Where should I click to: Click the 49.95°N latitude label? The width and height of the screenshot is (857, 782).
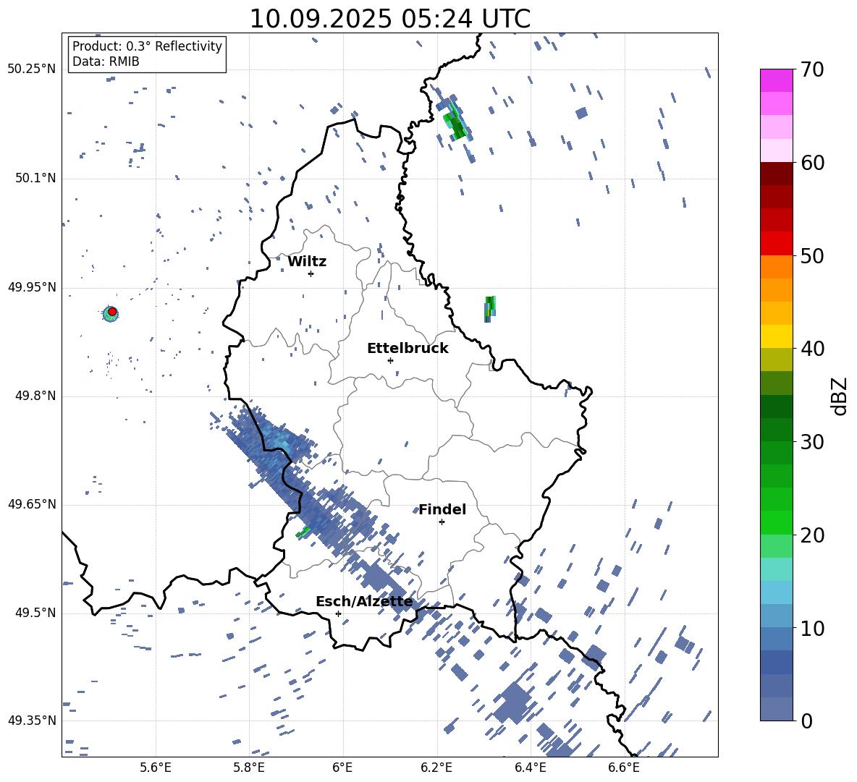pos(32,287)
